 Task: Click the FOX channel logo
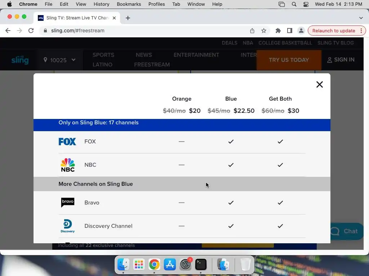67,142
